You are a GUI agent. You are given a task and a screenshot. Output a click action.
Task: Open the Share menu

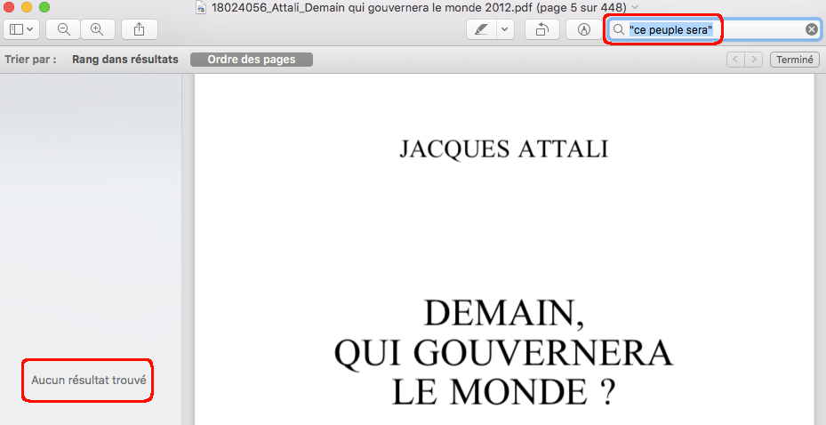[139, 29]
